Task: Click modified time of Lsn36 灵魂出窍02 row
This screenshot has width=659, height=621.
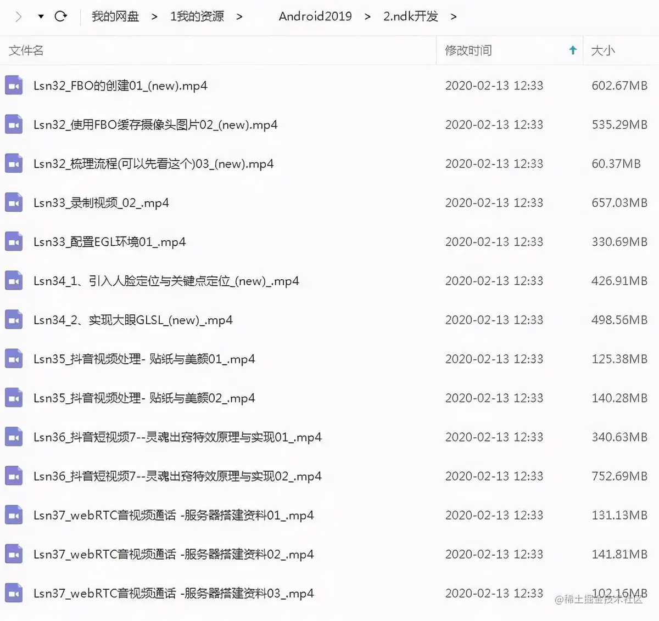Action: [494, 476]
